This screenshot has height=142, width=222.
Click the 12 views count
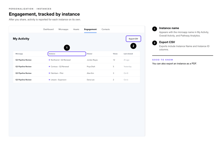114,60
